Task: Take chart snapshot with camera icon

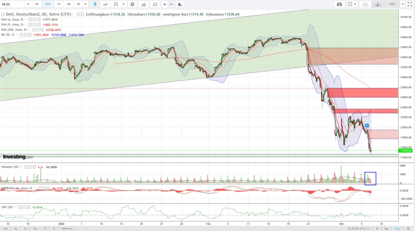Action: click(x=339, y=4)
